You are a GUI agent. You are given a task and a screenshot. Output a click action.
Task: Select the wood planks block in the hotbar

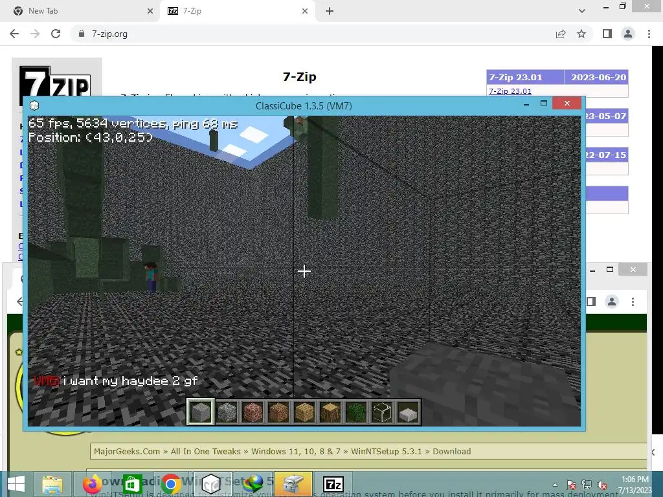(x=304, y=412)
